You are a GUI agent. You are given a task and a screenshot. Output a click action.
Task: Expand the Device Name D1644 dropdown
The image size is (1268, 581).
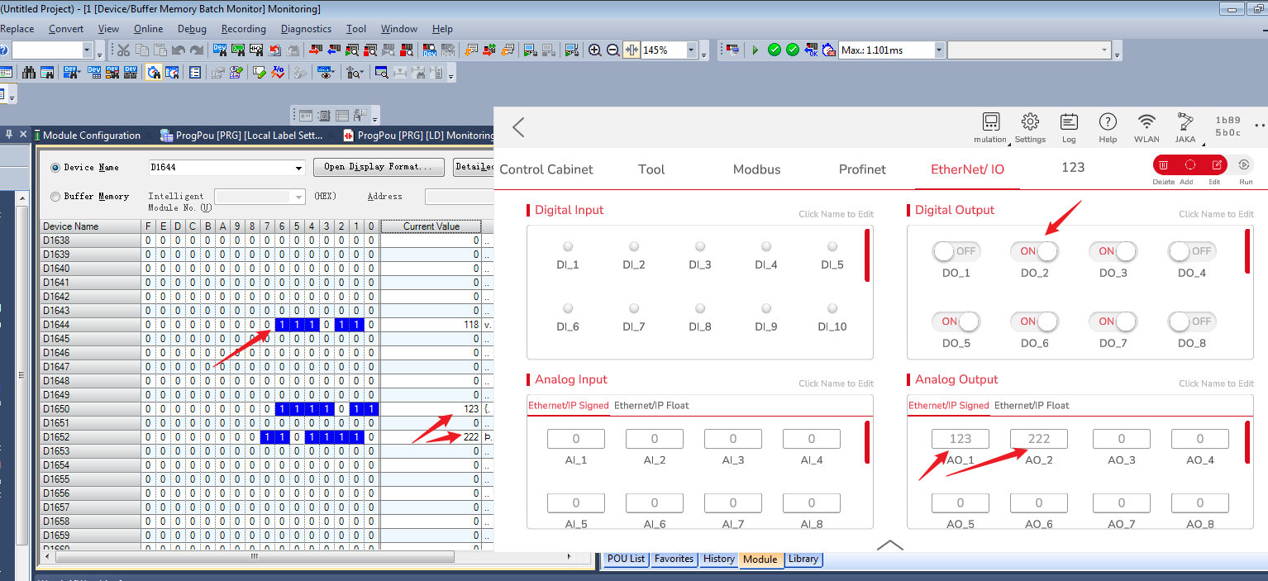(x=298, y=168)
